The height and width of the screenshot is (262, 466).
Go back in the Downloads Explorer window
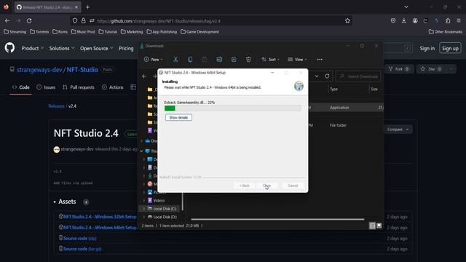[x=144, y=76]
